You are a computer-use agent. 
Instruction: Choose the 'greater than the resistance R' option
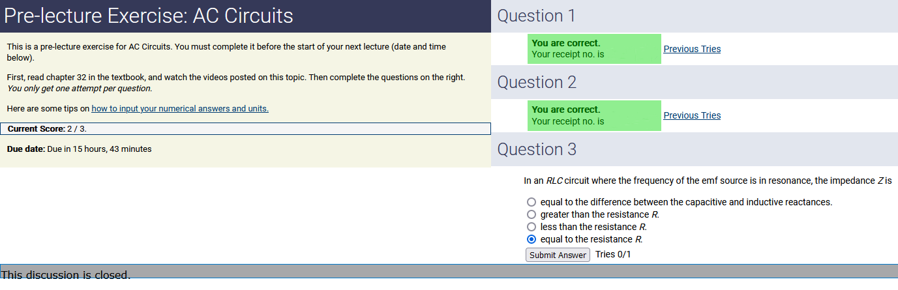pos(531,214)
